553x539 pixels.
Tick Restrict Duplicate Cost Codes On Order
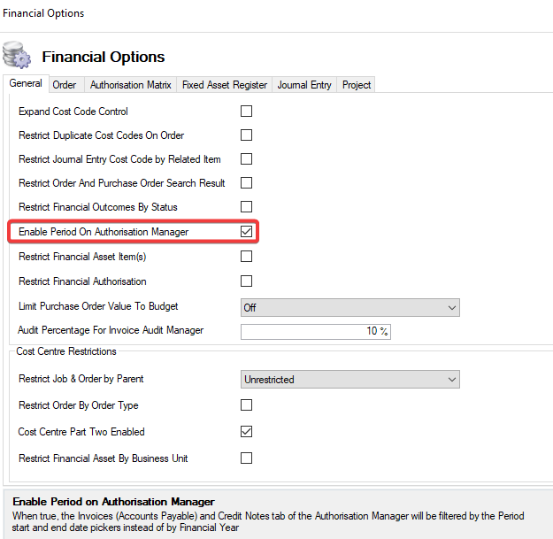click(x=247, y=135)
